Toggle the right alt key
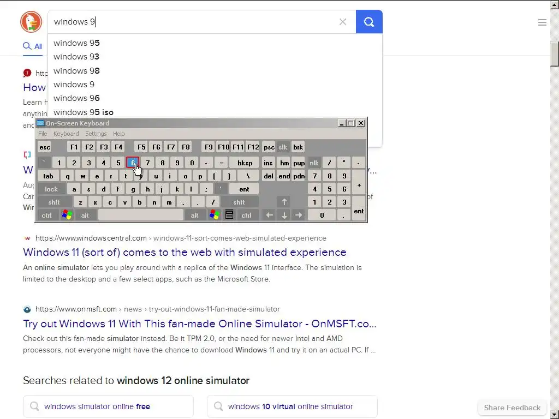 [195, 215]
